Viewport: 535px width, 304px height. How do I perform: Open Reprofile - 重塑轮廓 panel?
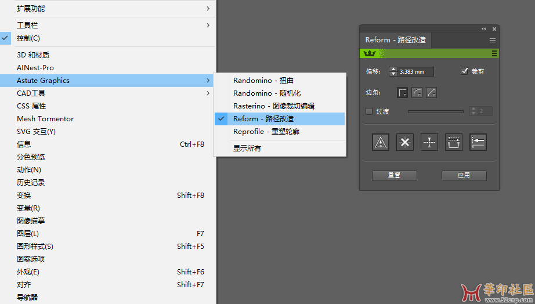click(280, 132)
